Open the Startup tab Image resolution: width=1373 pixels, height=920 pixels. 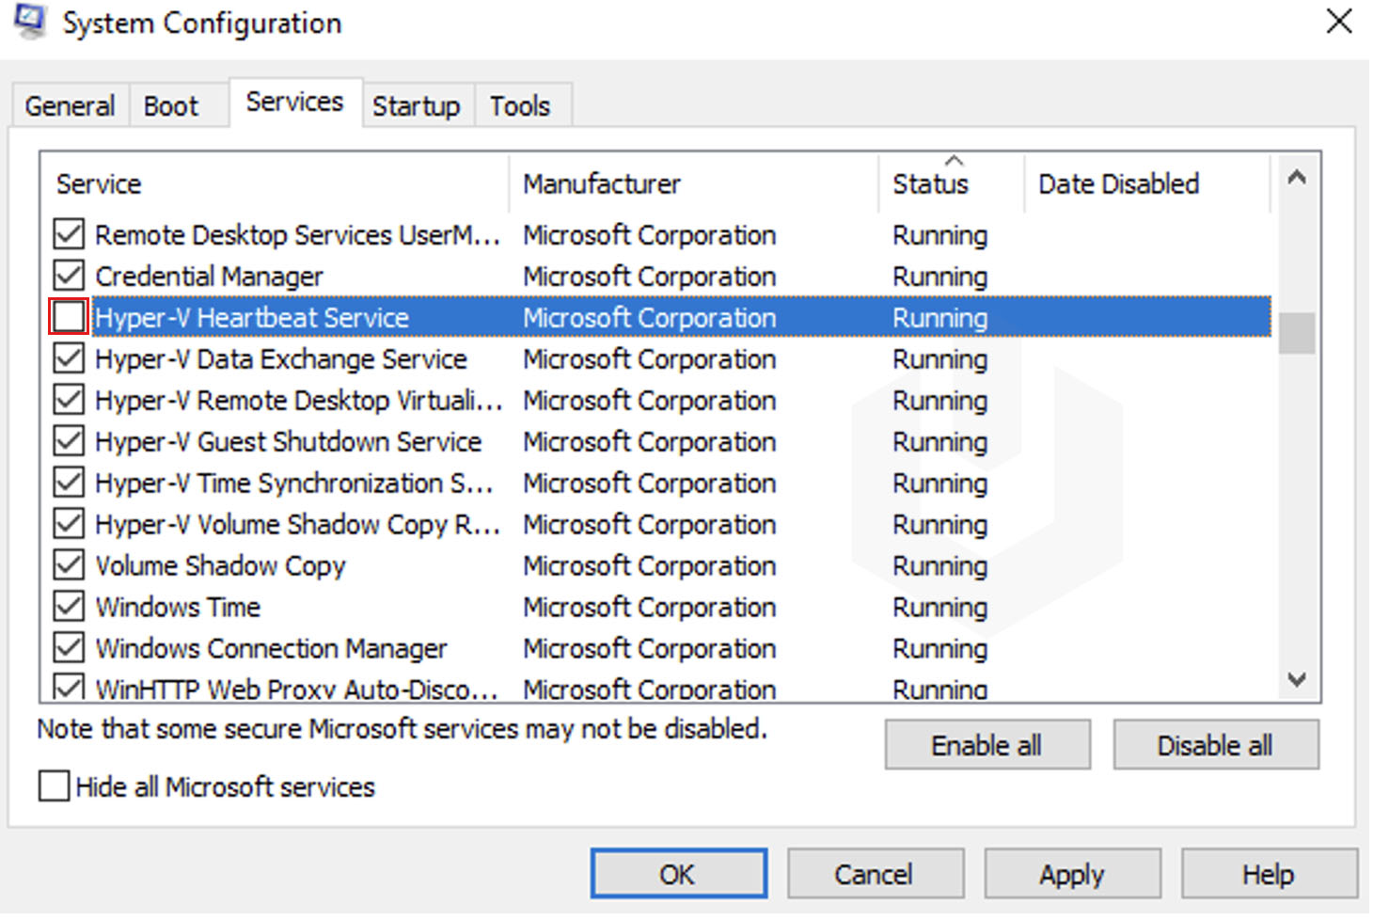(417, 105)
